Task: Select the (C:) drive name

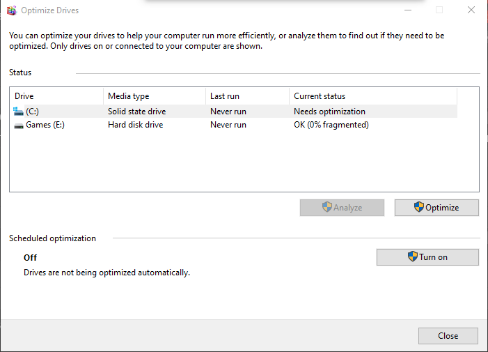Action: [32, 112]
